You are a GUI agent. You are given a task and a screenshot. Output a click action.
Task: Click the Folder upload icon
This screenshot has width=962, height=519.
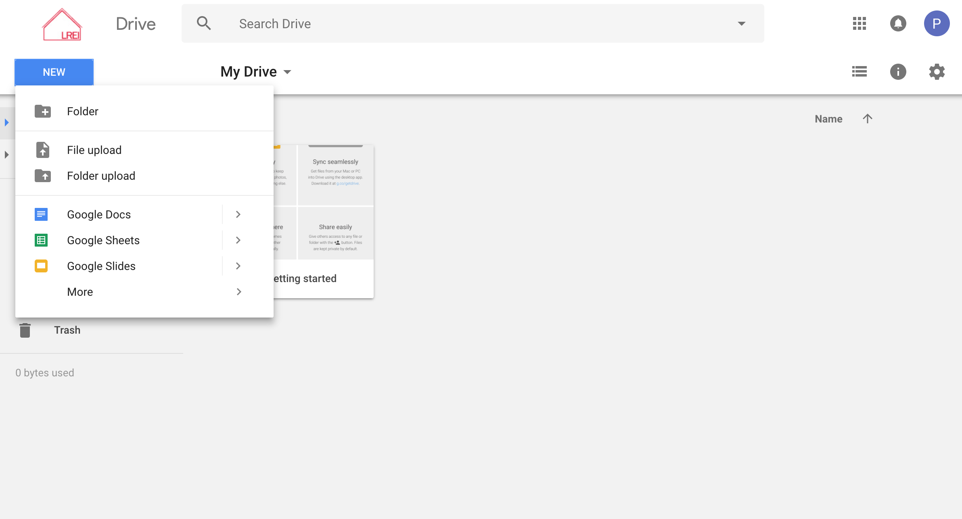tap(43, 176)
